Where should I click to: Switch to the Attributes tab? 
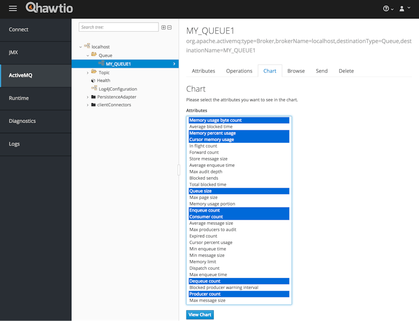203,71
